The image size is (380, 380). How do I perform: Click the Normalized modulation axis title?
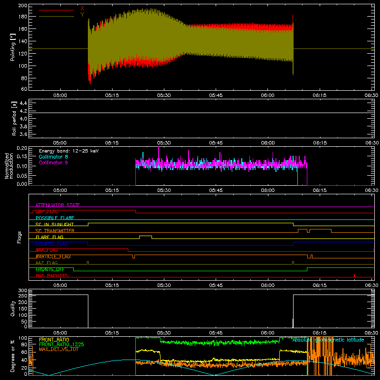pyautogui.click(x=9, y=166)
